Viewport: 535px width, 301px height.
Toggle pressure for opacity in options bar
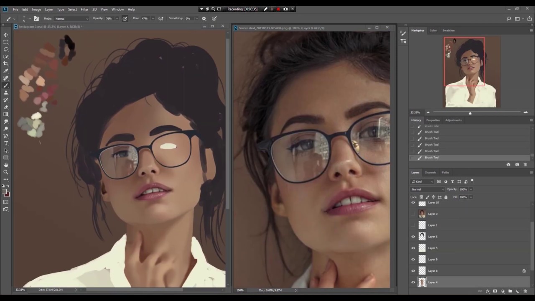125,18
